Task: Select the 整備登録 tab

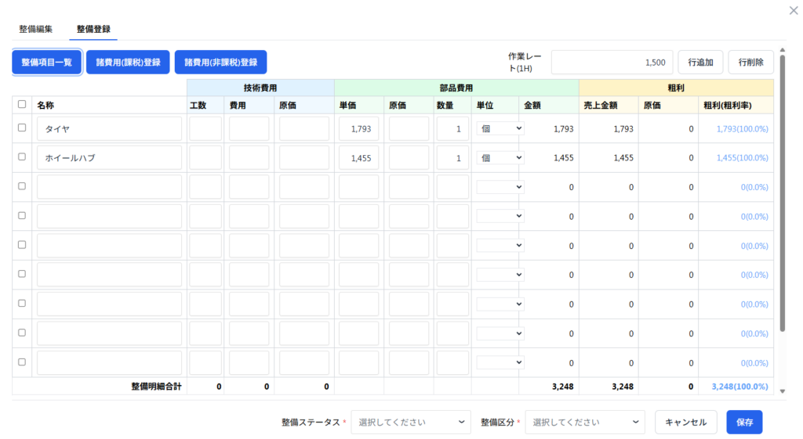Action: coord(93,29)
